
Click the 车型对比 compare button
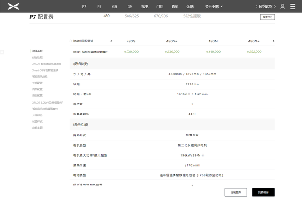point(267,17)
